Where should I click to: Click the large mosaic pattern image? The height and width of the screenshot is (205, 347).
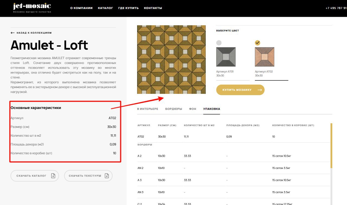point(171,59)
